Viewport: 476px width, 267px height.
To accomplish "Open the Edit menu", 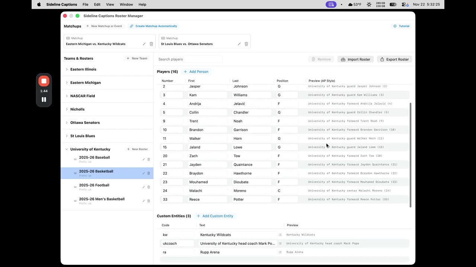I will 97,4.
